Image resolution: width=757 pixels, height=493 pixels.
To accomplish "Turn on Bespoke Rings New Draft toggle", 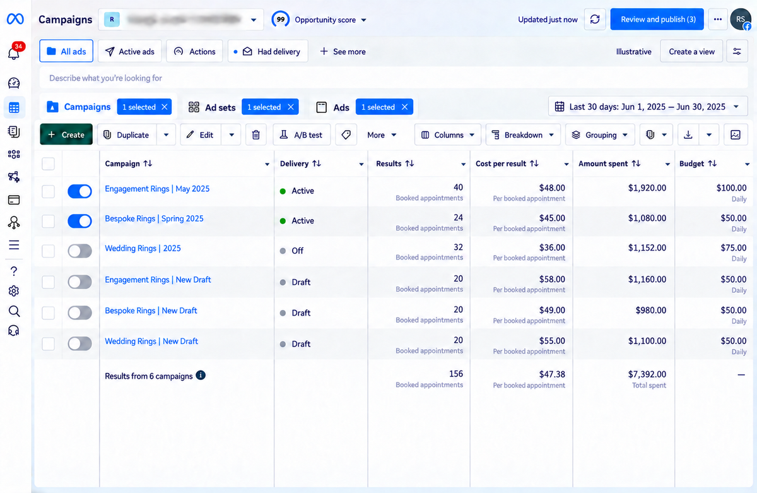I will [79, 312].
